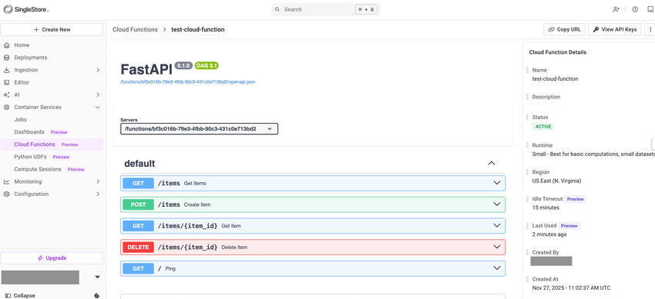
Task: Click the Idle Timeout Preview tag
Action: [575, 199]
